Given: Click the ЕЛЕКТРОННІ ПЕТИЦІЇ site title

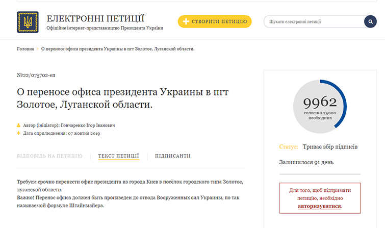Looking at the screenshot, I should pos(95,18).
